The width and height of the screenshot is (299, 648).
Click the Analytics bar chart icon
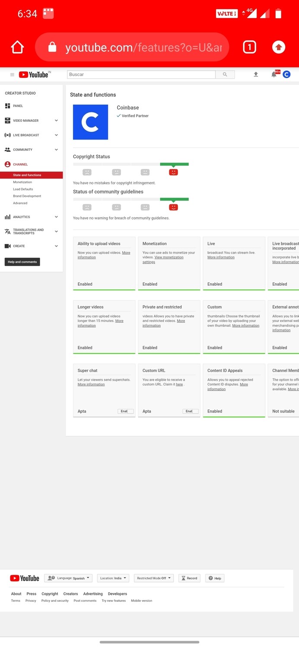(x=7, y=217)
